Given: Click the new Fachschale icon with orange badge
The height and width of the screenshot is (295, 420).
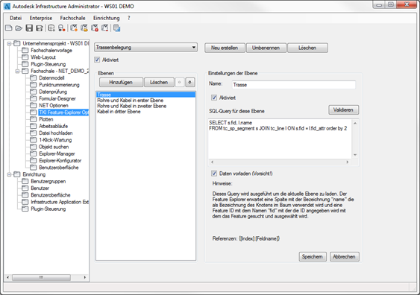Looking at the screenshot, I should tap(74, 28).
